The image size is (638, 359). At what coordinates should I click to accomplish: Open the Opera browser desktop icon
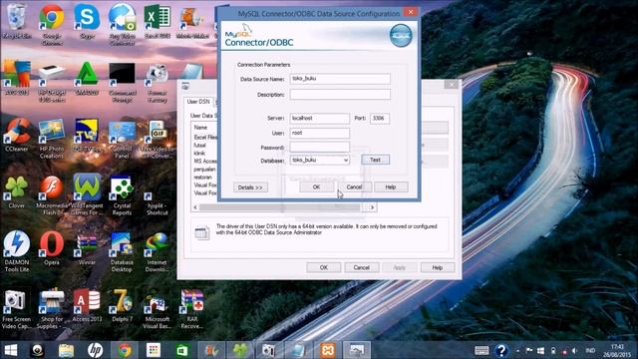click(x=52, y=248)
